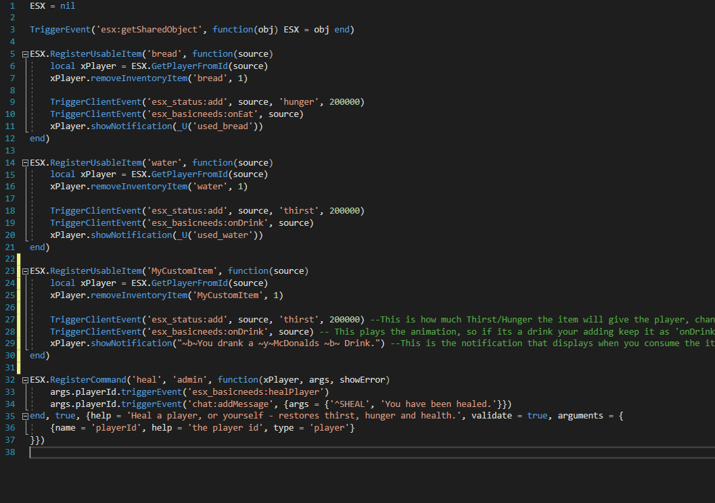Image resolution: width=715 pixels, height=503 pixels.
Task: Collapse the 'heal' RegisterCommand block
Action: coord(24,379)
